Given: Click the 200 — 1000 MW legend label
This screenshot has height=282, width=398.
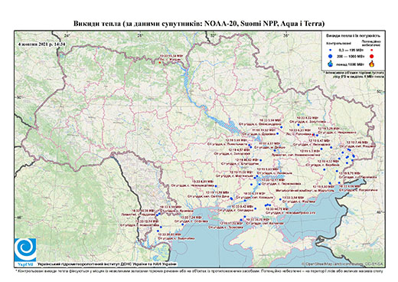Looking at the screenshot, I should 350,56.
